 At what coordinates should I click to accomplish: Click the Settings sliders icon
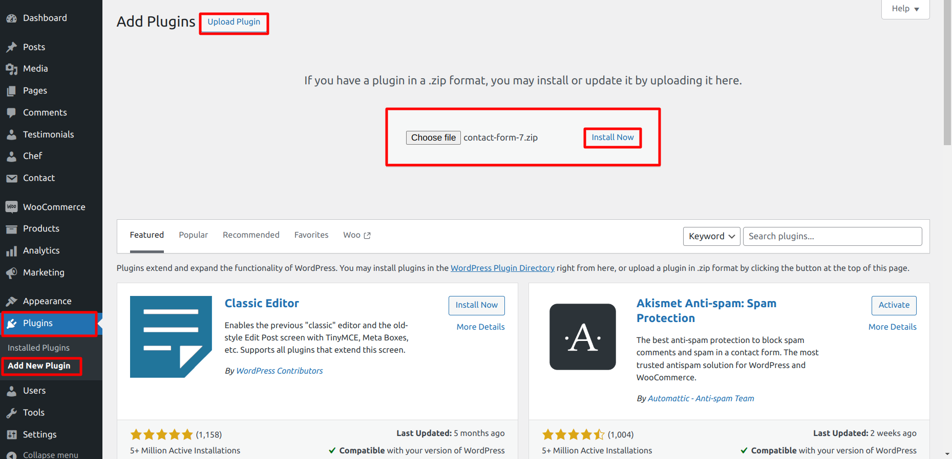[x=11, y=435]
